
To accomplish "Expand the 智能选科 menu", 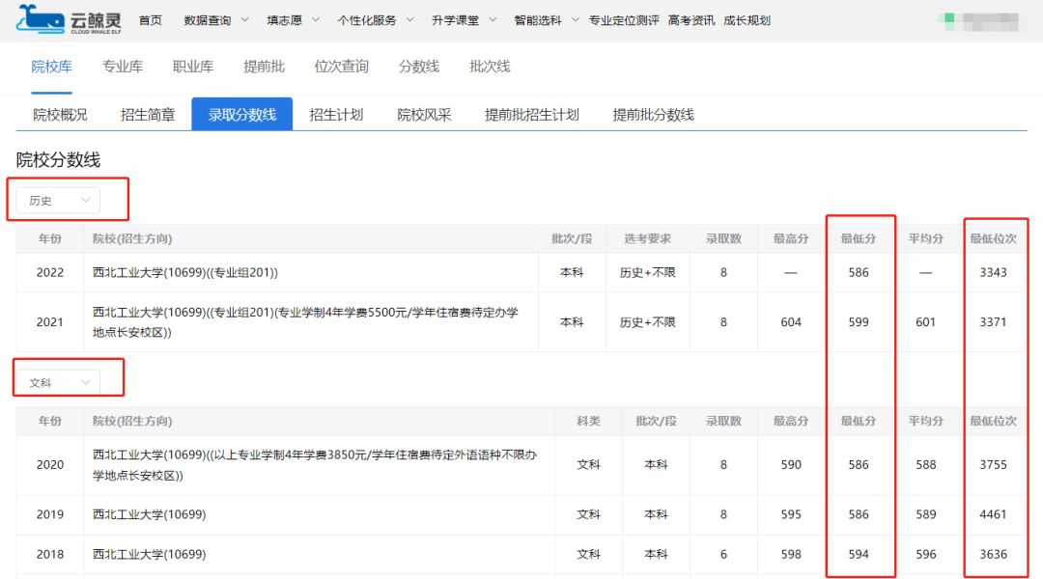I will tap(537, 19).
